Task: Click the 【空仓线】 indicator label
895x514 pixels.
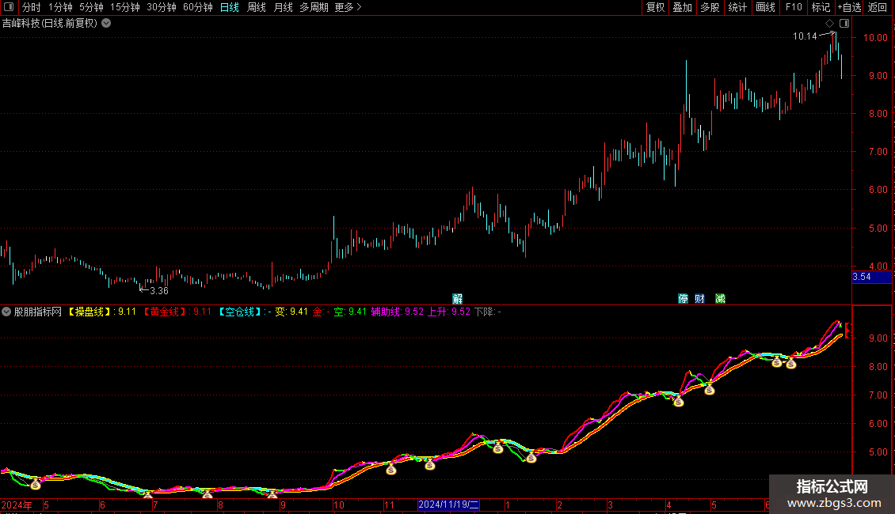Action: [240, 312]
